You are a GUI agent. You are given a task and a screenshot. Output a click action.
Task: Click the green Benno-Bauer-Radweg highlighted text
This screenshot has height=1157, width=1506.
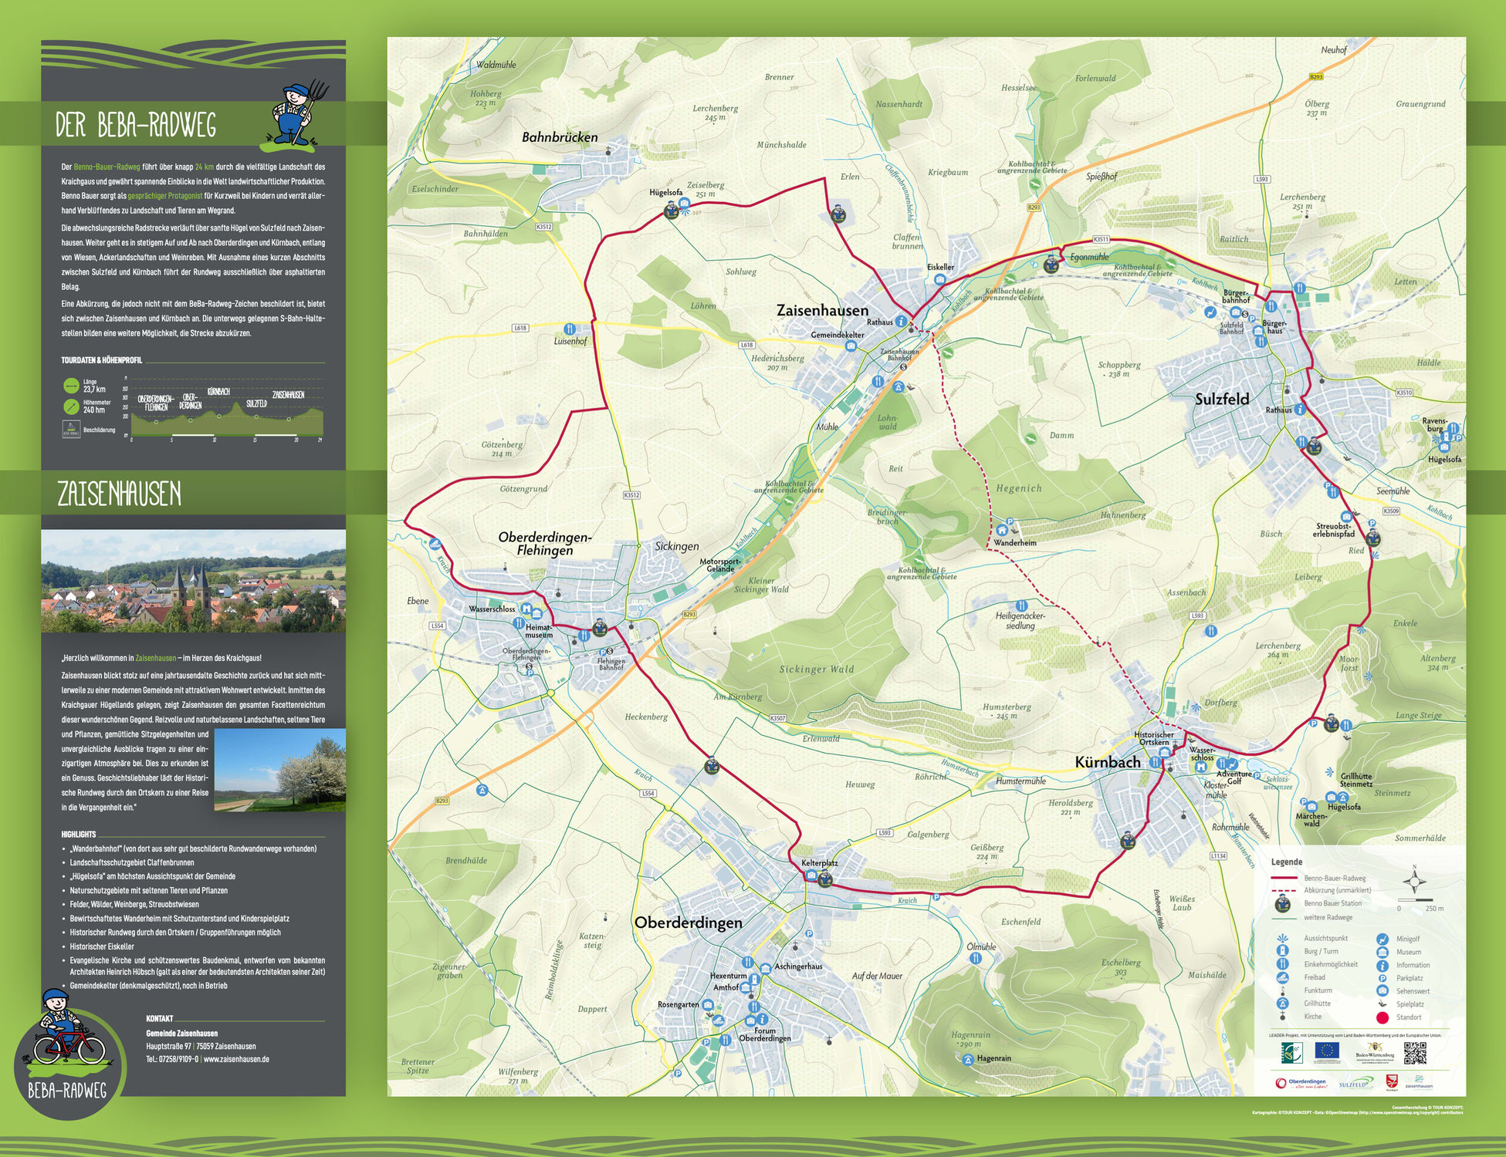107,167
